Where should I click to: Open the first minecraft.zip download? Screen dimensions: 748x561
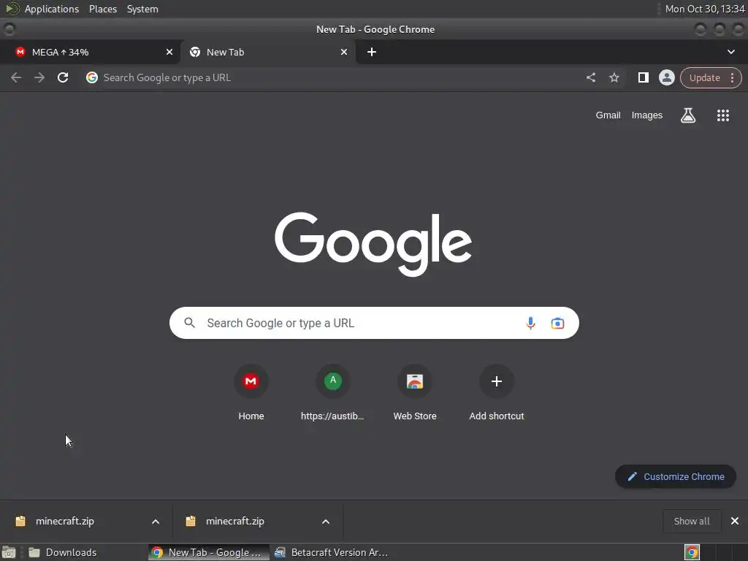(x=65, y=522)
